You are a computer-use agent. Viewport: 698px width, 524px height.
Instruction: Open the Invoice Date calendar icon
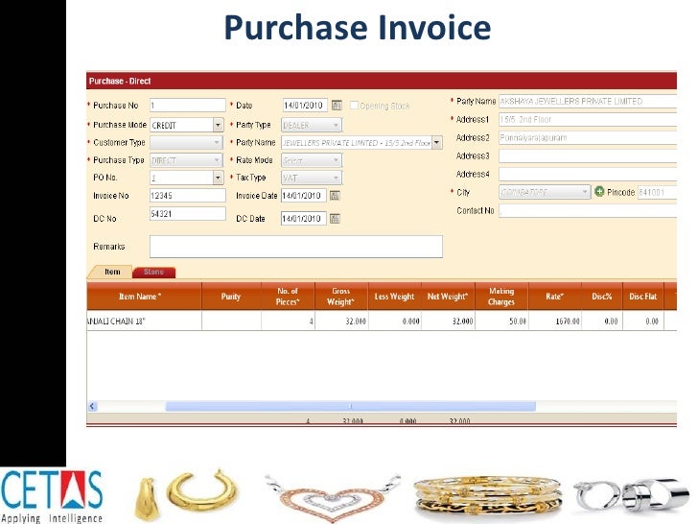(335, 196)
